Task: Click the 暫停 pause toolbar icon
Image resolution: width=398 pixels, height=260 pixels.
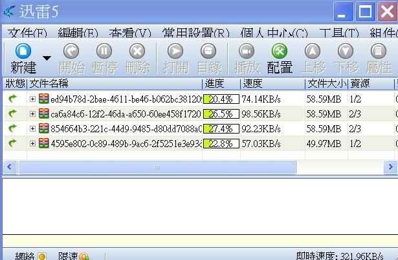Action: click(x=104, y=51)
